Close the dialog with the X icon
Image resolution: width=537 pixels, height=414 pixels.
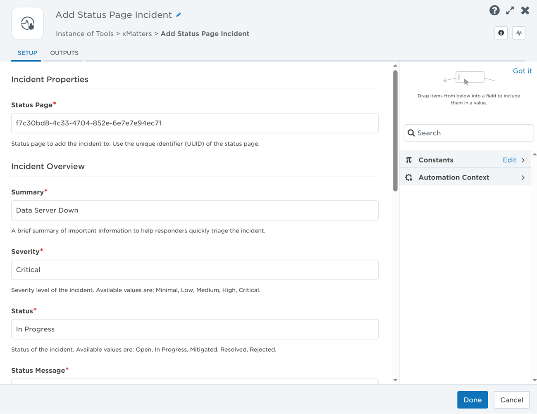click(x=525, y=11)
